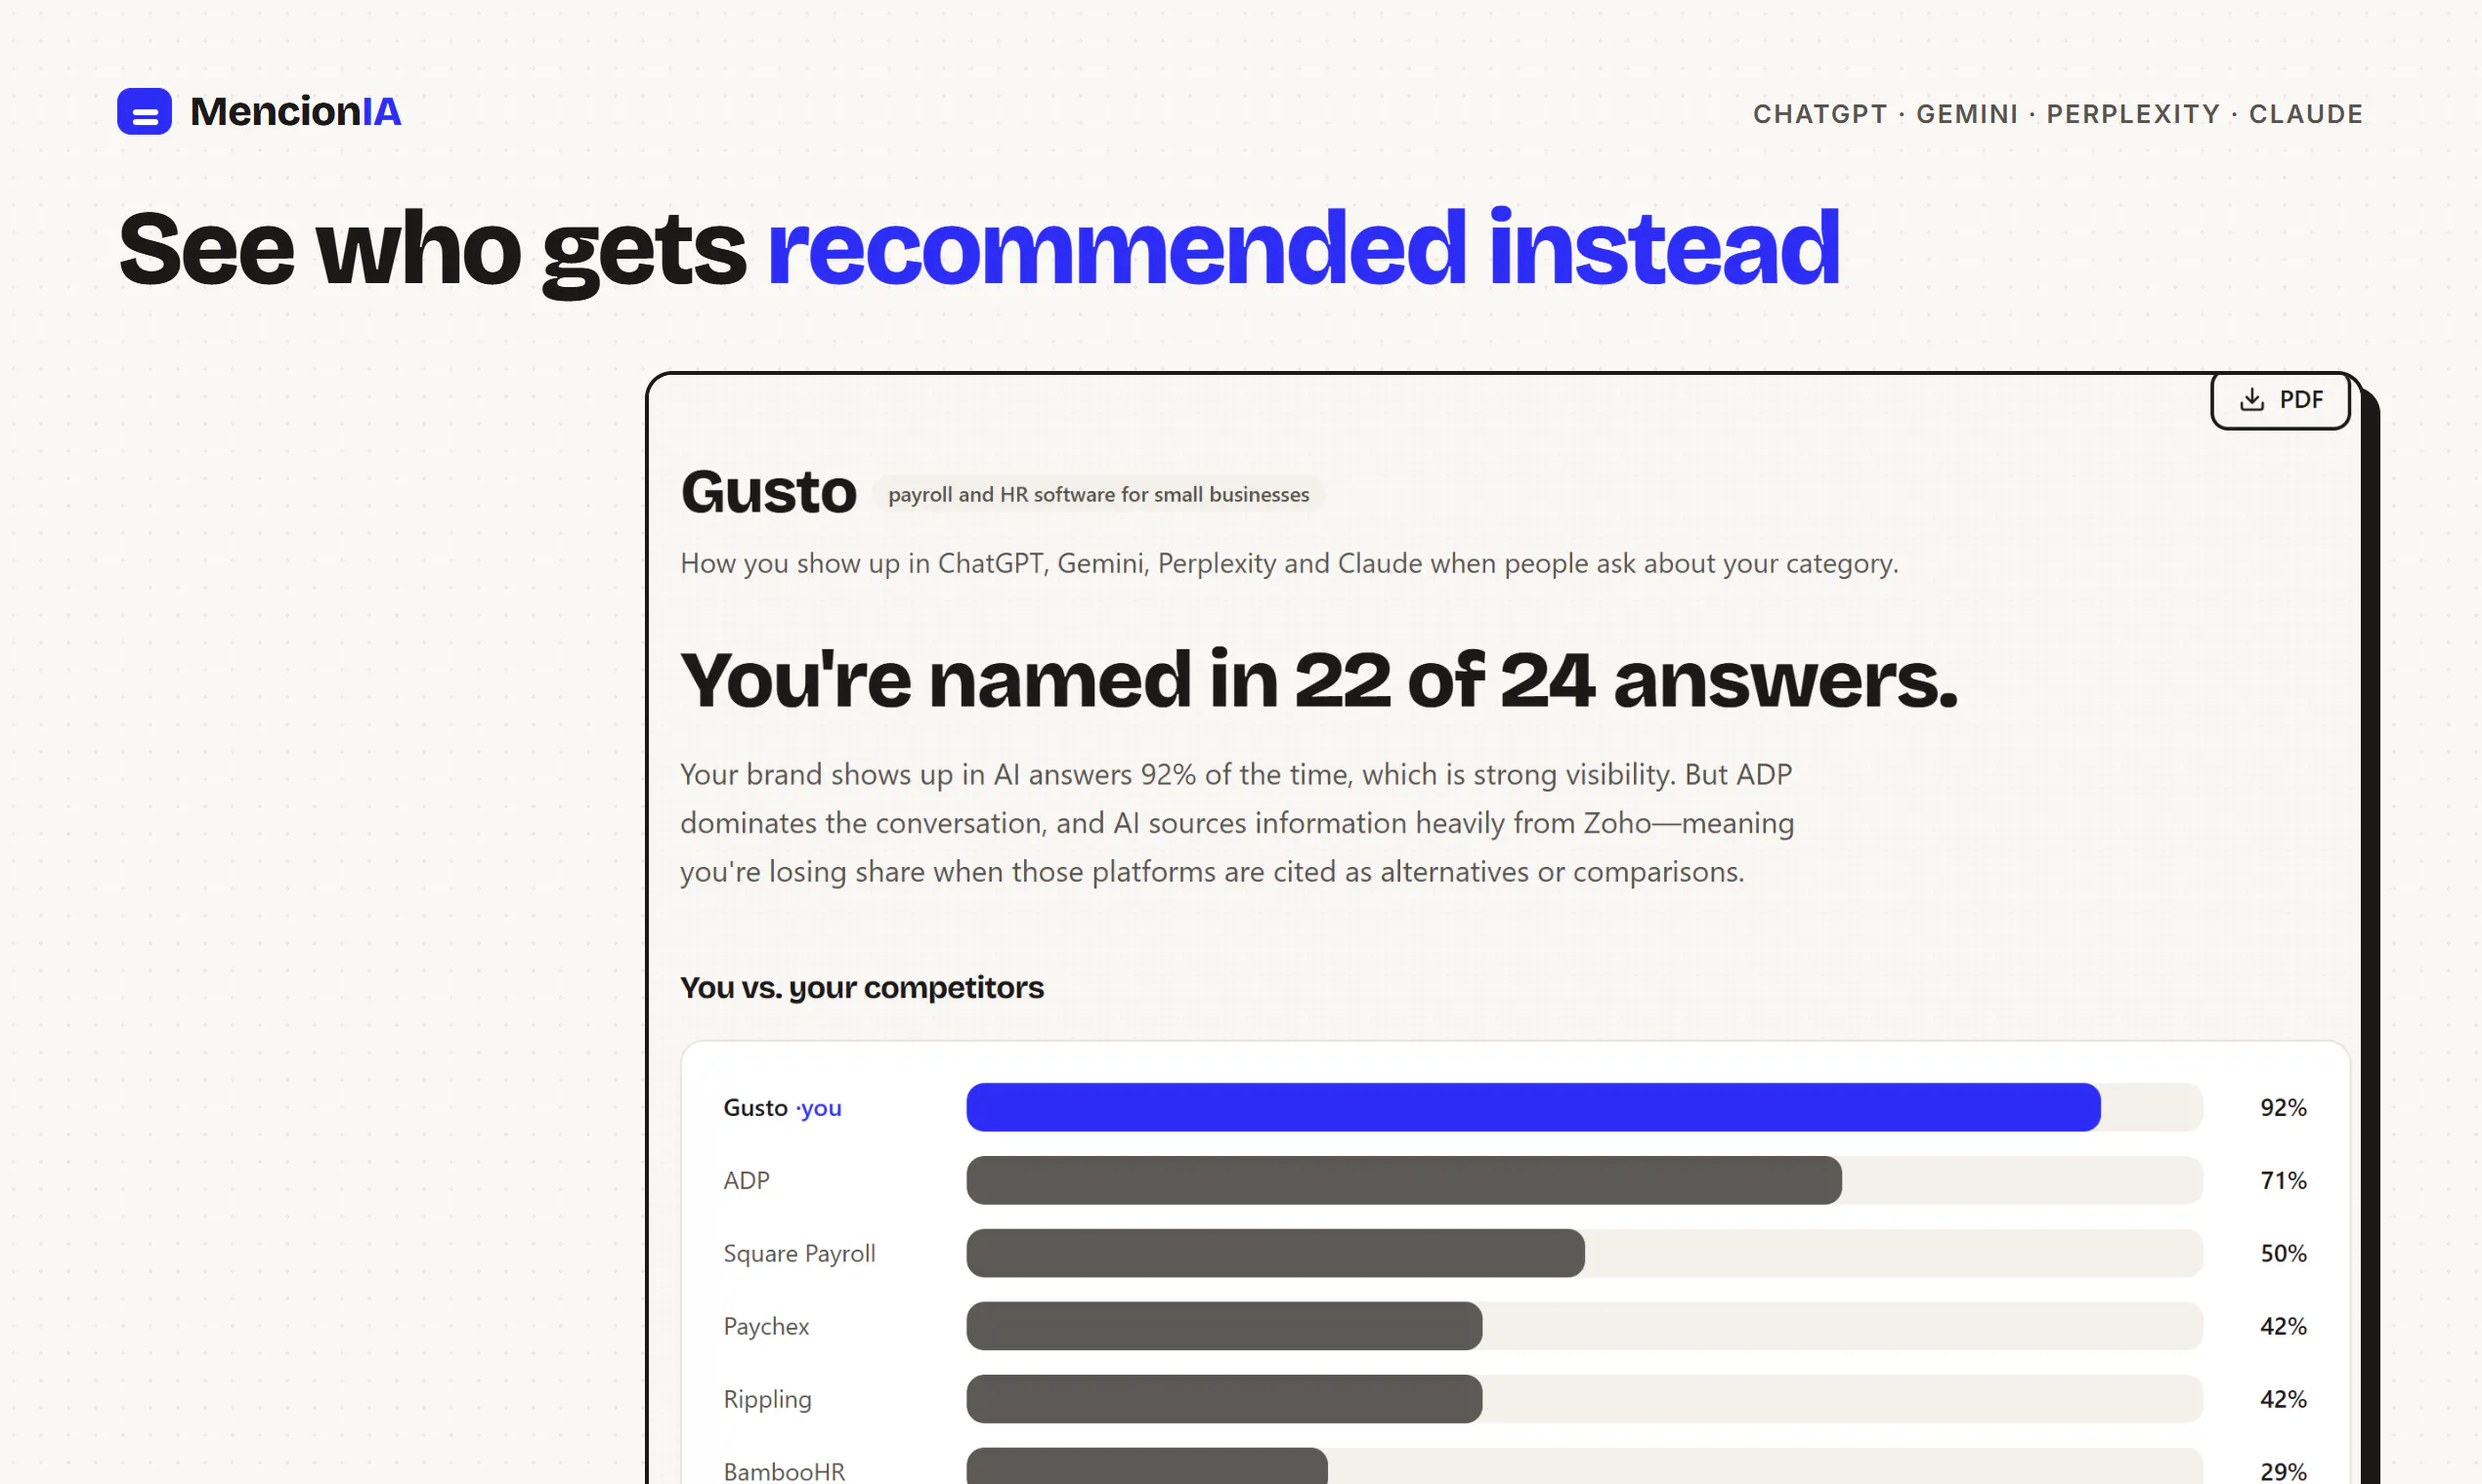Download the report as PDF
Screen dimensions: 2482x1484
tap(2280, 400)
